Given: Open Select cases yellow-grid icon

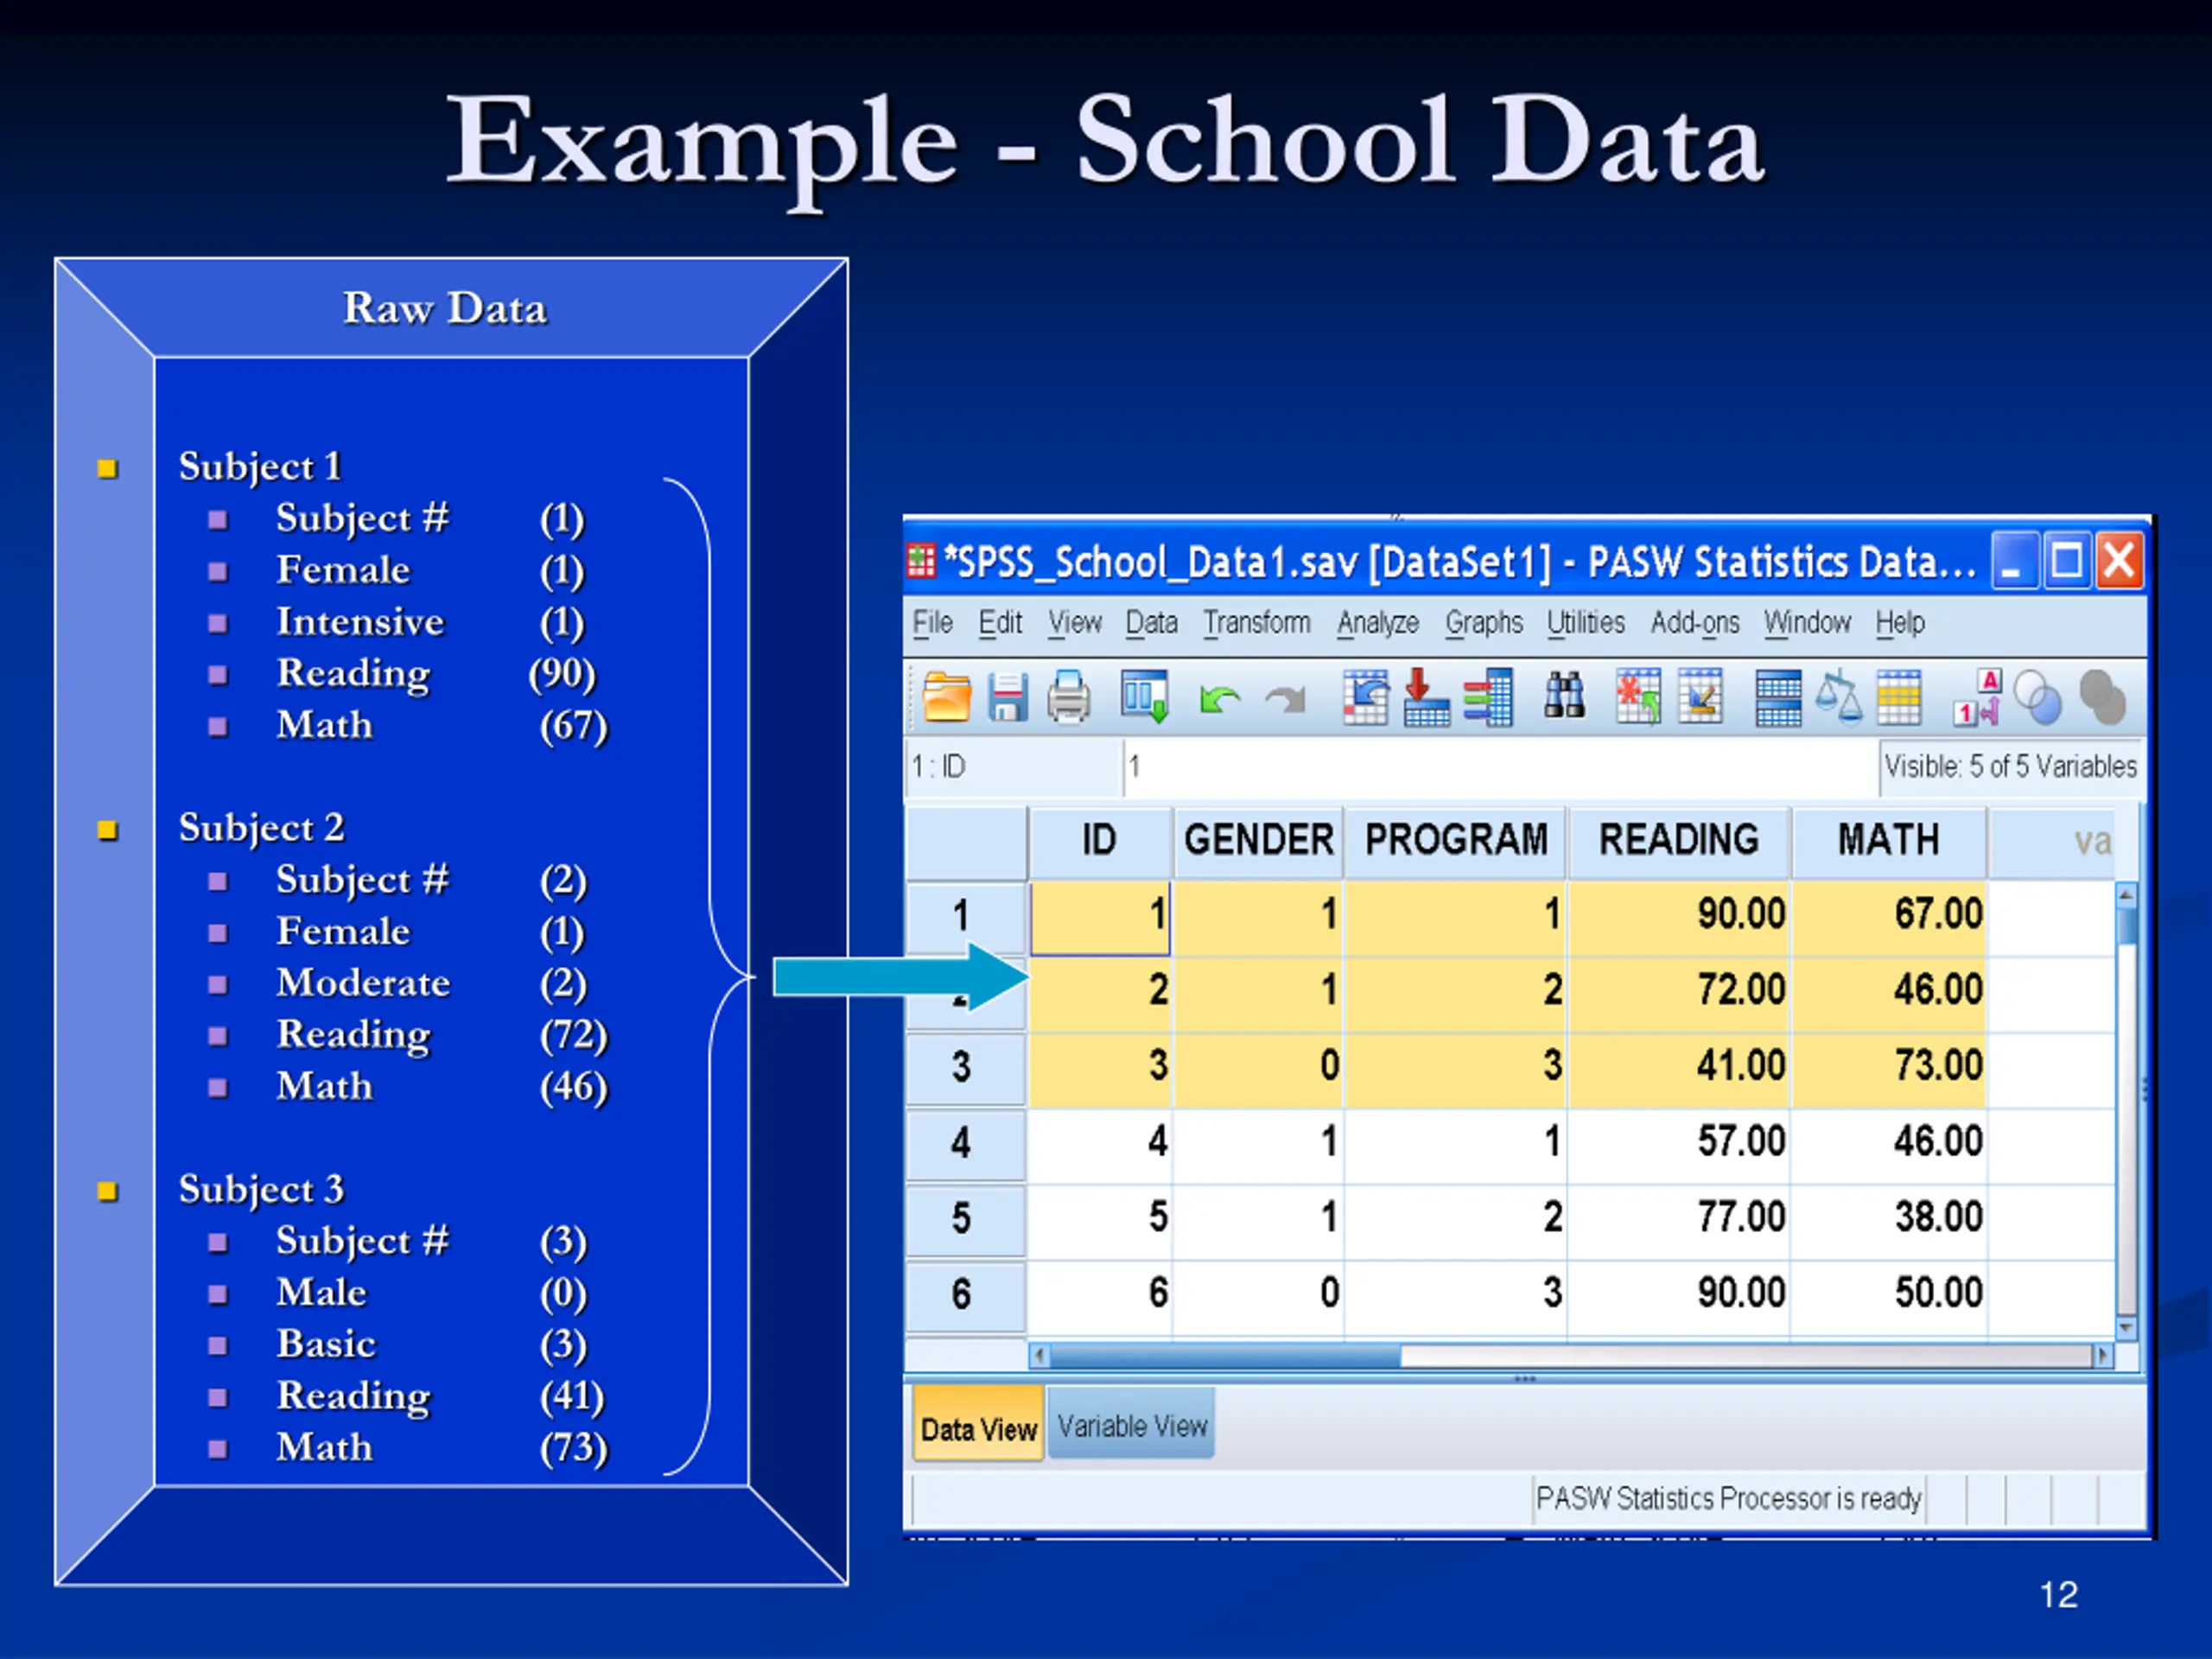Looking at the screenshot, I should tap(1899, 697).
